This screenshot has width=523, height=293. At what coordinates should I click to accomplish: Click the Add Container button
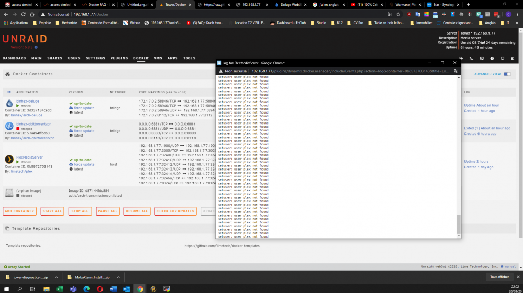coord(19,211)
